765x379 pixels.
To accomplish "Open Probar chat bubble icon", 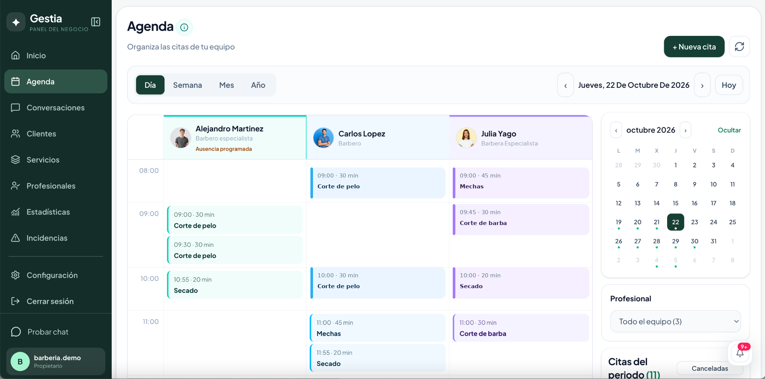I will point(16,332).
